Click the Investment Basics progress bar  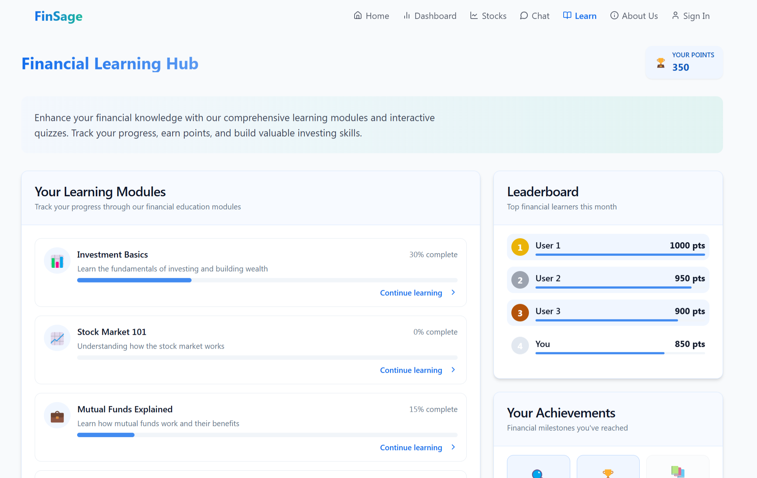pyautogui.click(x=267, y=280)
